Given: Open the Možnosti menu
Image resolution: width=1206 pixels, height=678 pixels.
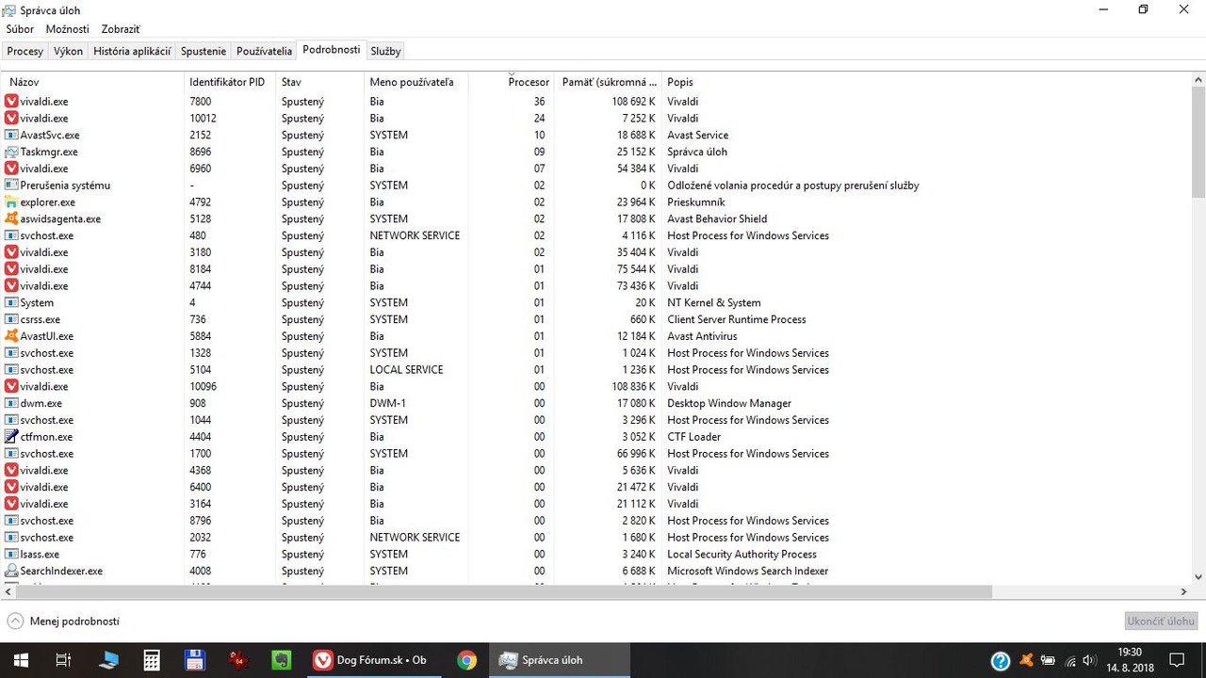Looking at the screenshot, I should click(68, 29).
